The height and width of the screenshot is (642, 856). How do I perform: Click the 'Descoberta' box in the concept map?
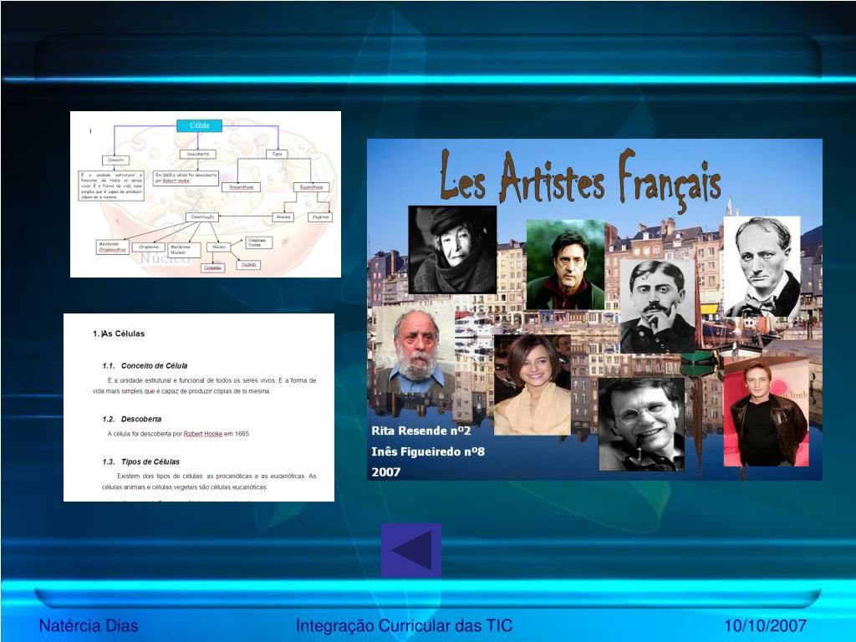[x=197, y=155]
